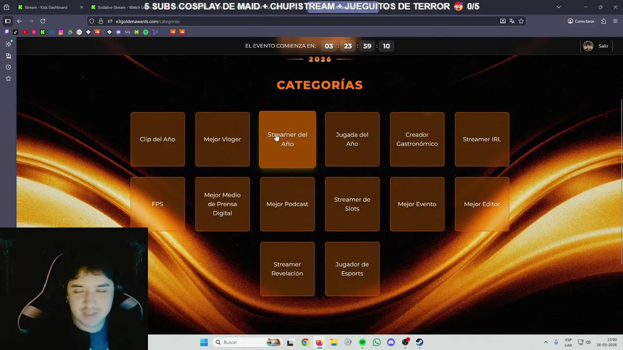View site security lock info
Screen dimensions: 623x350
tap(101, 21)
